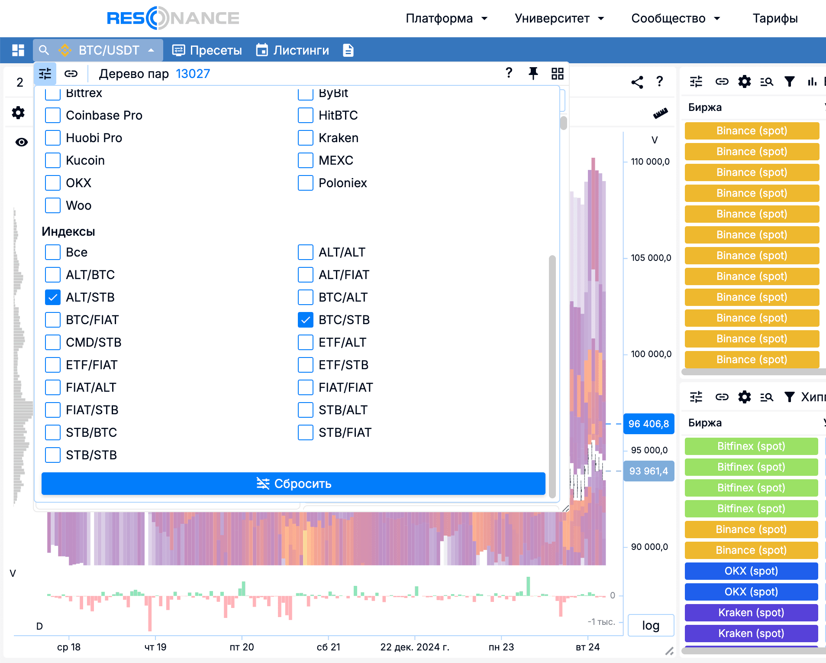Screen dimensions: 826x663
Task: Open the Тарифы page
Action: tap(775, 18)
